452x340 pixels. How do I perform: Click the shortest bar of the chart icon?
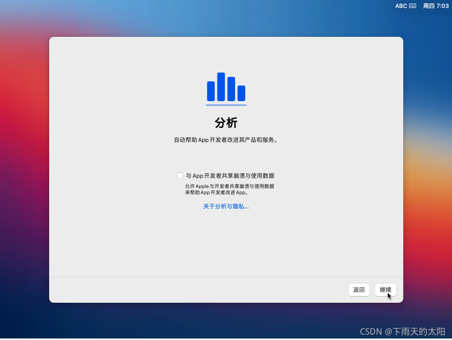point(241,94)
